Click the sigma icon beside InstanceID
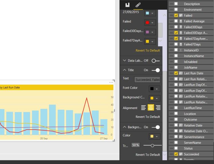This screenshot has width=214, height=164. pos(181,50)
